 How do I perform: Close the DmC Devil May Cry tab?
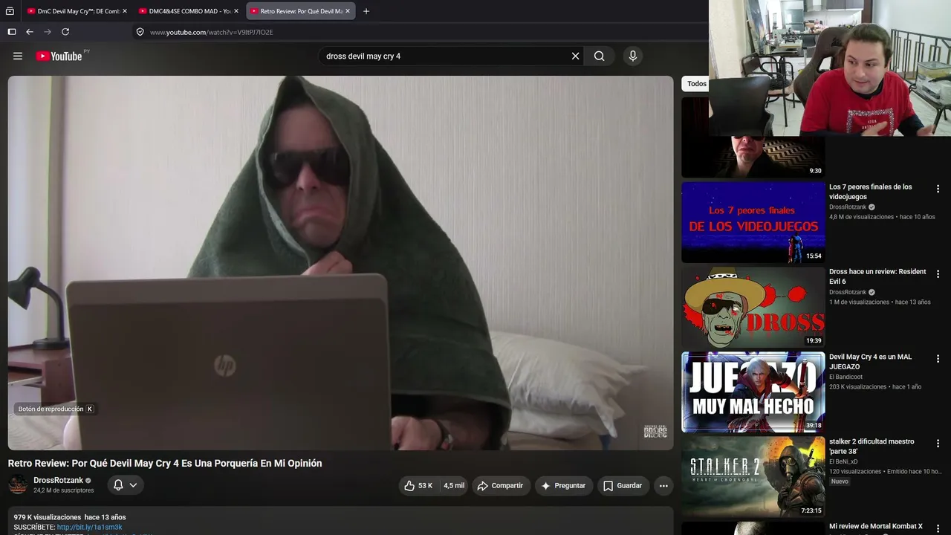[x=125, y=11]
